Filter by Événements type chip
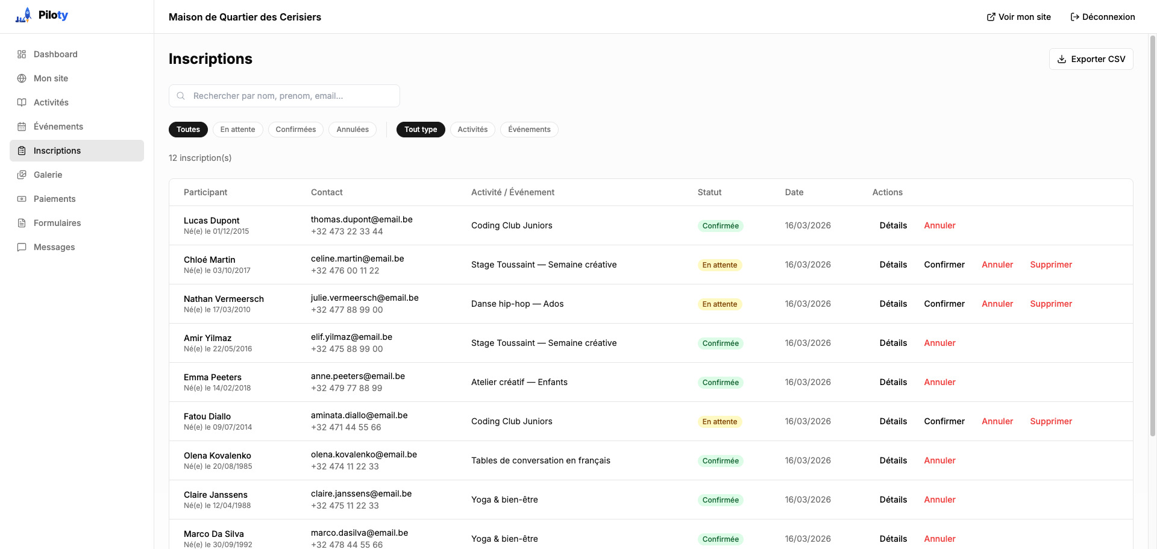The width and height of the screenshot is (1157, 549). 529,130
